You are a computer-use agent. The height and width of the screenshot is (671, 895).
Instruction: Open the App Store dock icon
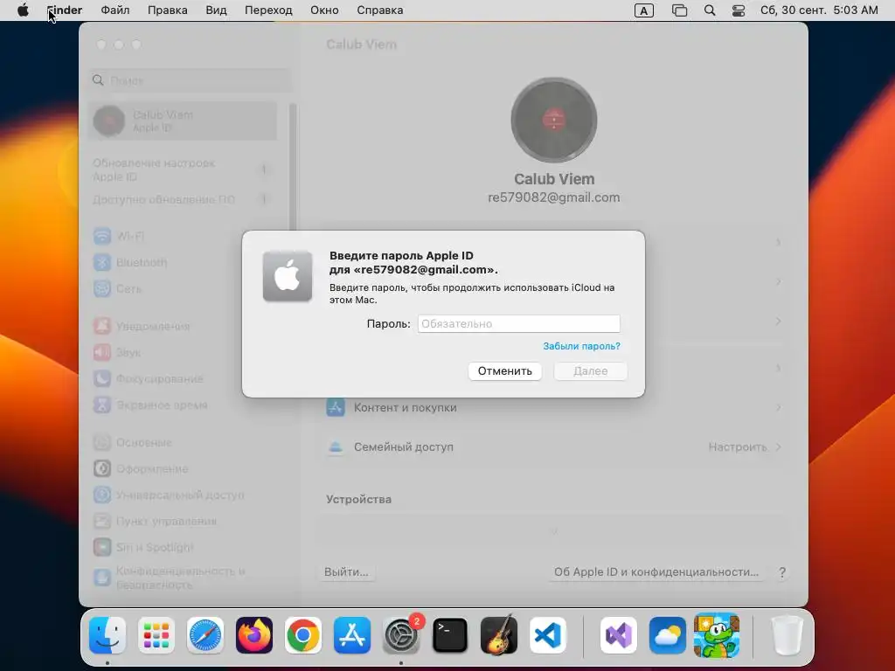[x=352, y=635]
